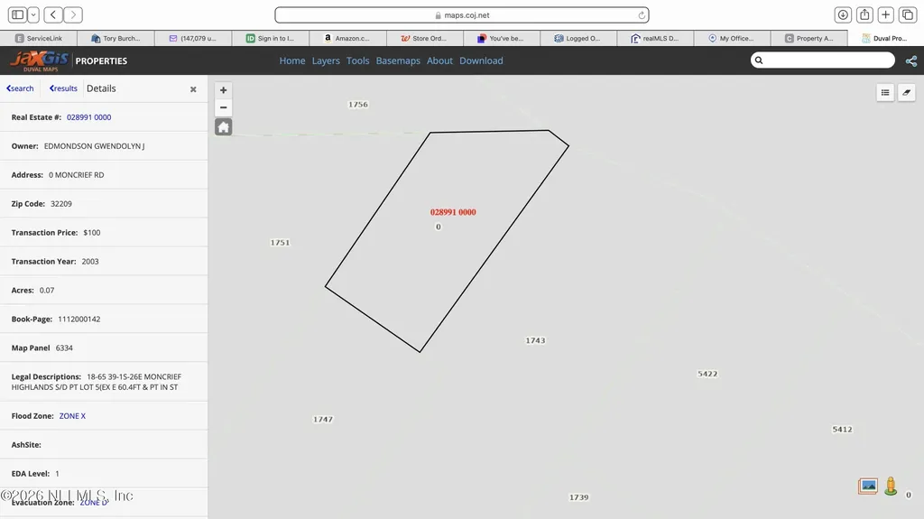
Task: Return map to home extent
Action: pos(224,126)
